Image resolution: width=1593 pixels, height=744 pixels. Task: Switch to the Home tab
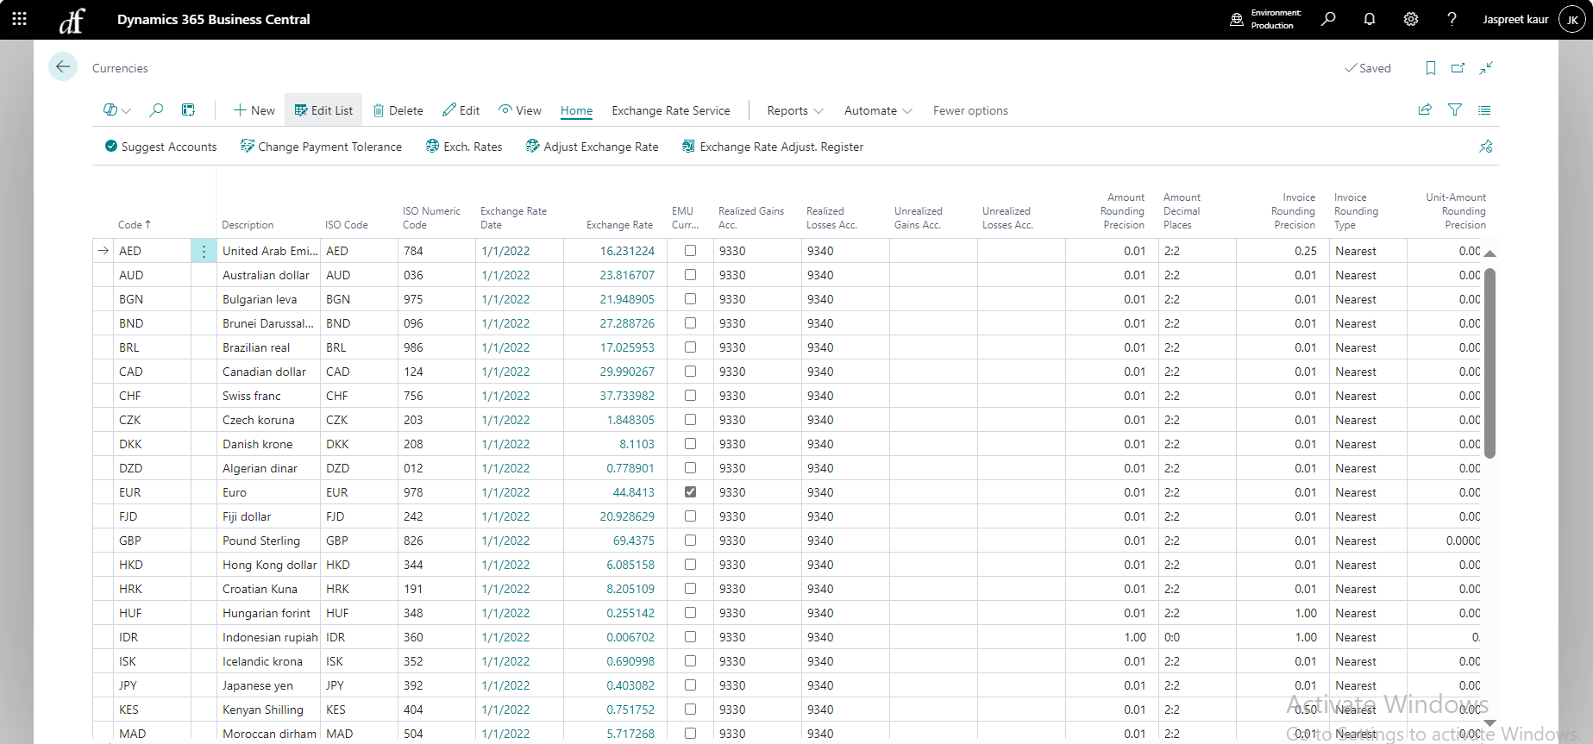coord(576,110)
